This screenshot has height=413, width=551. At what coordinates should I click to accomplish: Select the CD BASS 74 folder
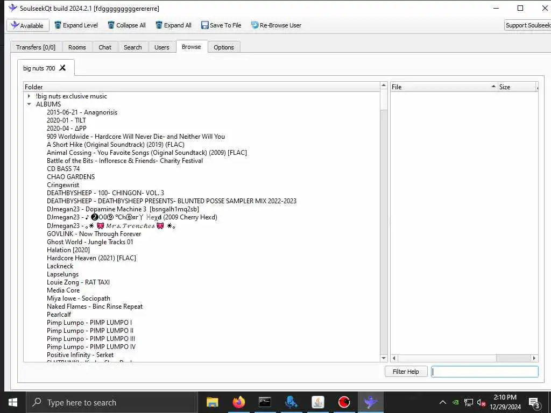(63, 169)
